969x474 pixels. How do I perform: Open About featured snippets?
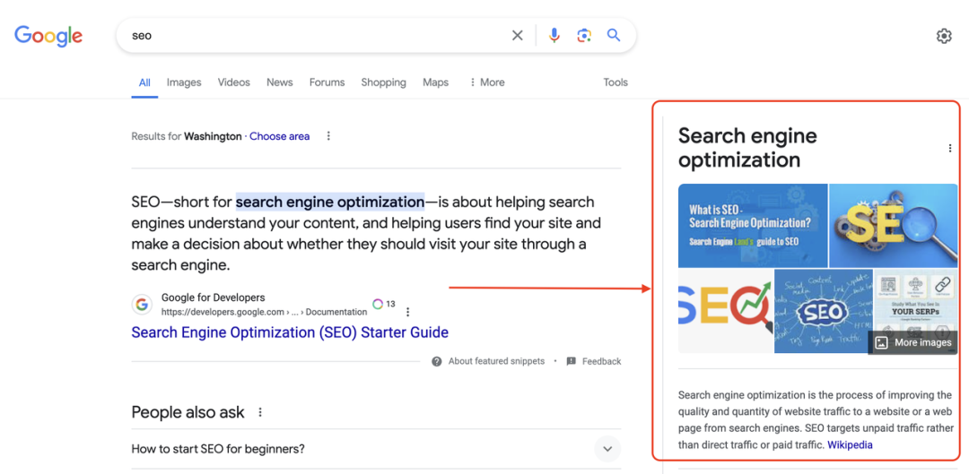(496, 361)
